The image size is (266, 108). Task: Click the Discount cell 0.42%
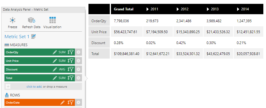pyautogui.click(x=181, y=43)
